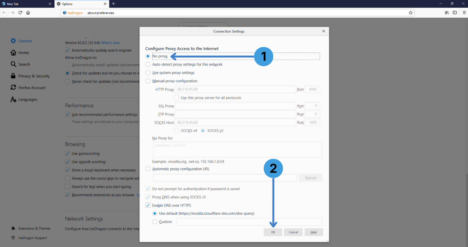The height and width of the screenshot is (247, 468).
Task: Open the Languages preferences category
Action: pos(24,100)
